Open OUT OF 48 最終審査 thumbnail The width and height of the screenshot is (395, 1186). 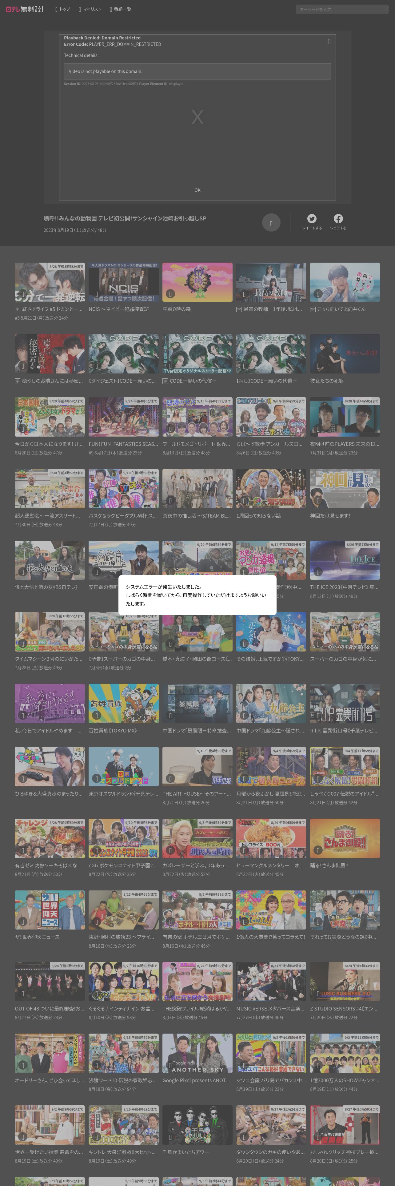pyautogui.click(x=50, y=982)
